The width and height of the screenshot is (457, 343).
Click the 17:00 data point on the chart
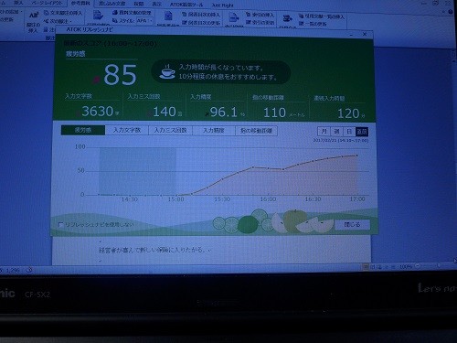[357, 155]
